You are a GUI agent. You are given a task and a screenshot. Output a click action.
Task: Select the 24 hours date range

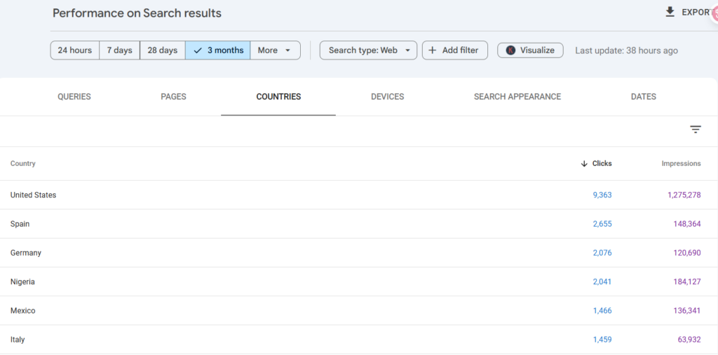tap(75, 50)
